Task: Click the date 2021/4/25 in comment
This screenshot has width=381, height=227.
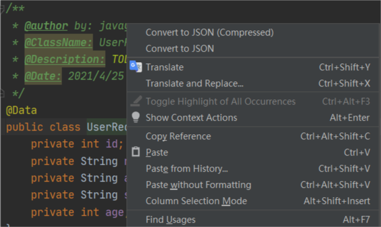Action: (x=96, y=76)
